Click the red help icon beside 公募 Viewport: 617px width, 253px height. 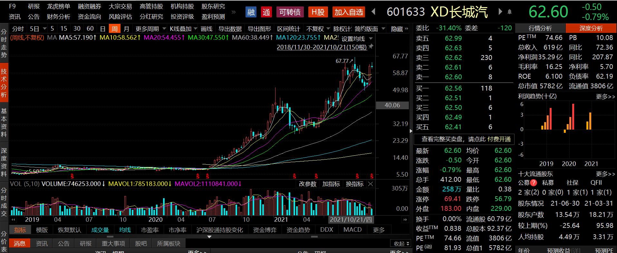click(534, 183)
